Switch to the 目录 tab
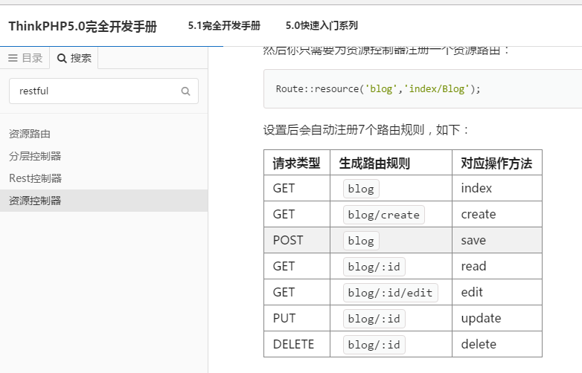Viewport: 582px width, 373px height. (x=25, y=58)
